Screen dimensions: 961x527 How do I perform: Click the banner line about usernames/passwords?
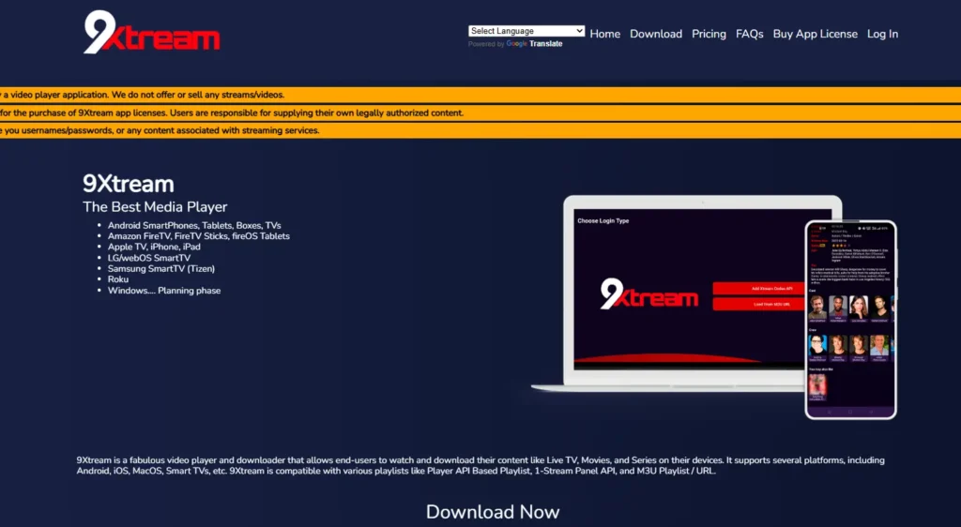[480, 130]
